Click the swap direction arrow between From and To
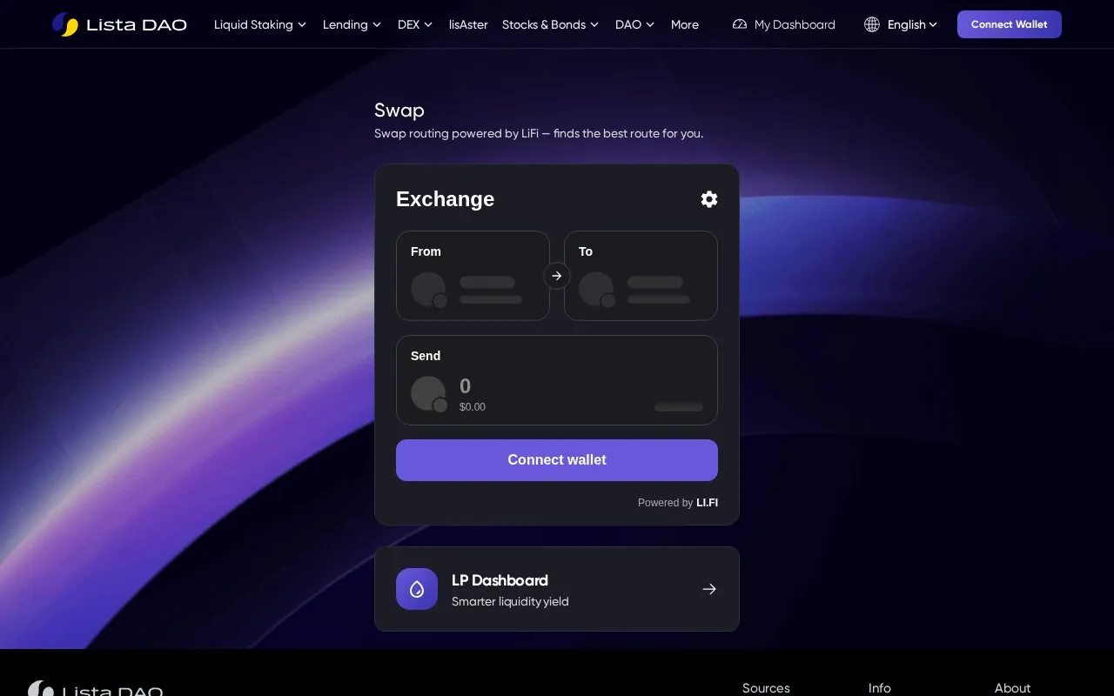The height and width of the screenshot is (696, 1114). pos(557,276)
